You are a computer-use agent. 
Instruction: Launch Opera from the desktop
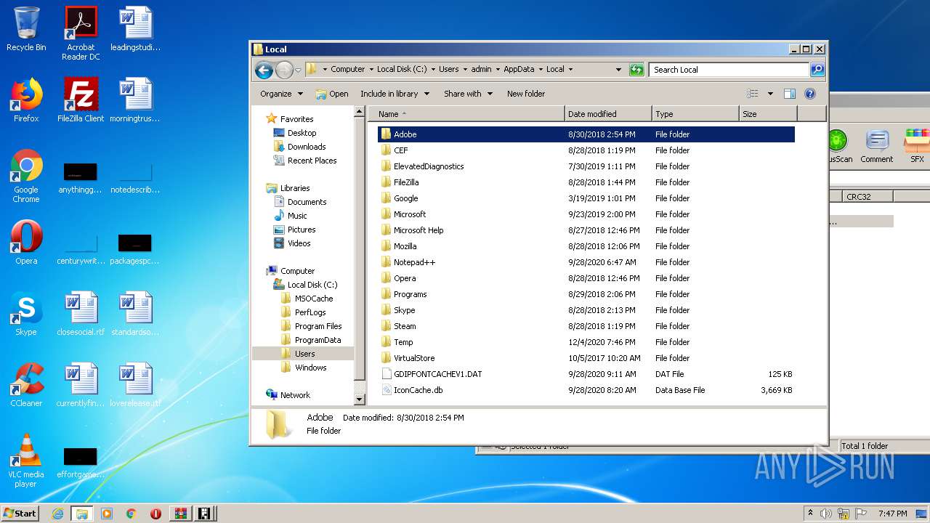(x=26, y=242)
